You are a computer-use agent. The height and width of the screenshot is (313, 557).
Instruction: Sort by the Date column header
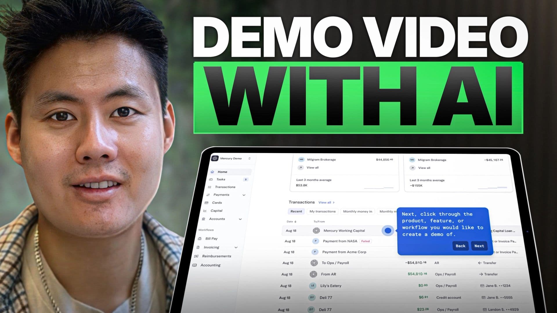point(291,222)
